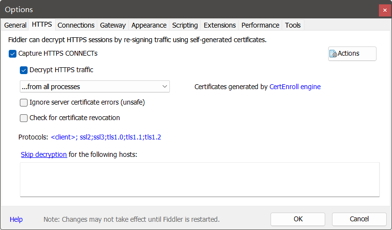View the Performance tab
Viewport: 392px width, 230px height.
coord(260,25)
